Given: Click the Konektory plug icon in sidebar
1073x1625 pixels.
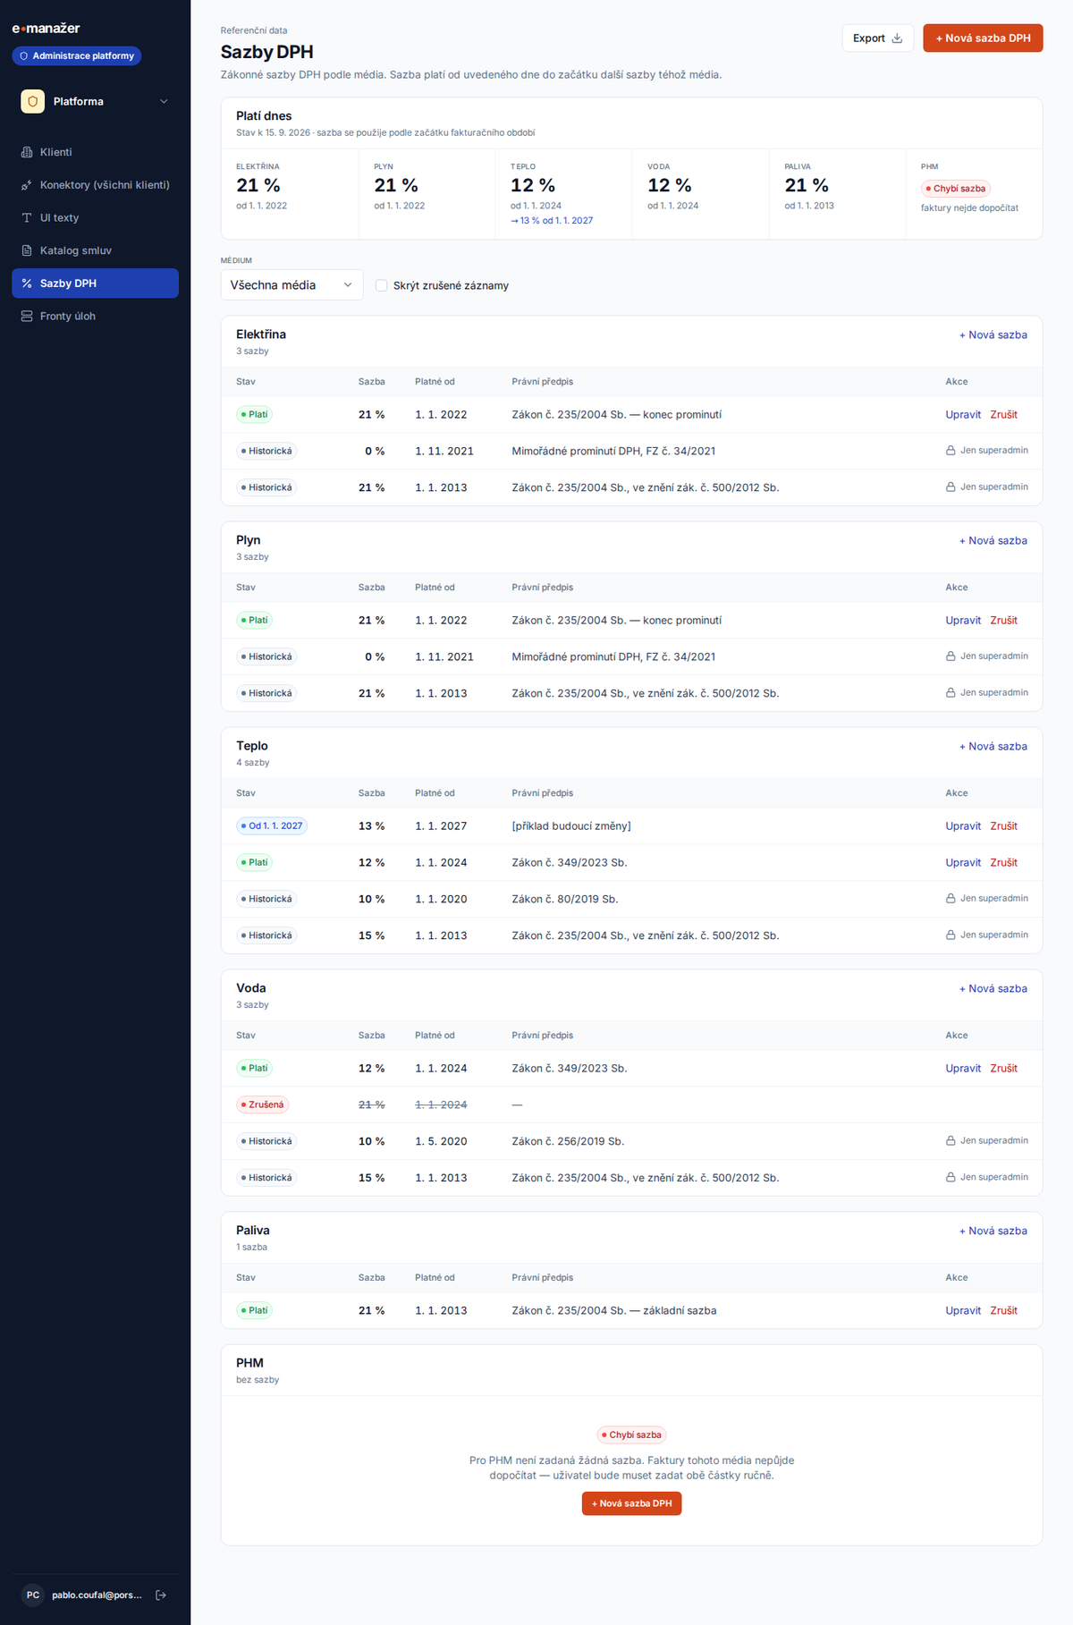Looking at the screenshot, I should [x=27, y=185].
